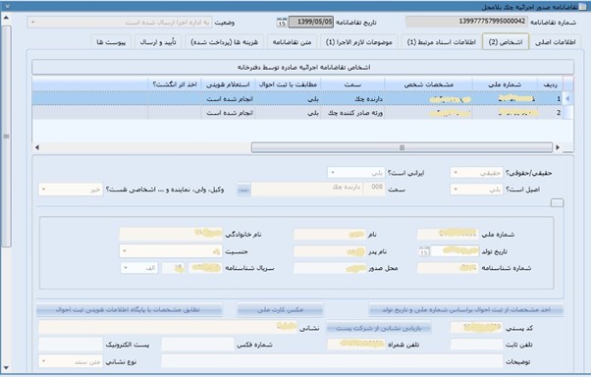Click the نام خانوادگی input field
Screen dimensions: 591x377
tap(171, 234)
